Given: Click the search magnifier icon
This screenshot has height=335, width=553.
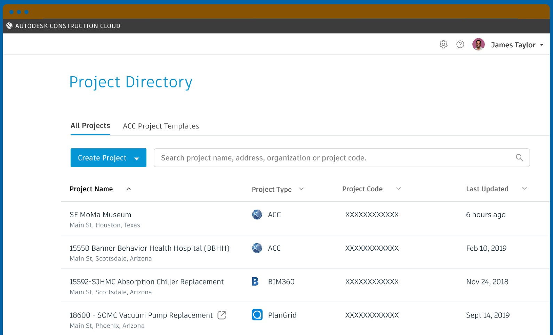Looking at the screenshot, I should coord(519,158).
